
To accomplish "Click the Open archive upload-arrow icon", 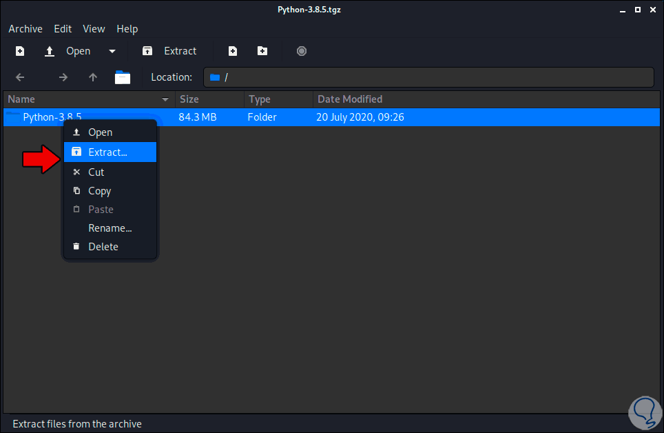I will tap(50, 51).
